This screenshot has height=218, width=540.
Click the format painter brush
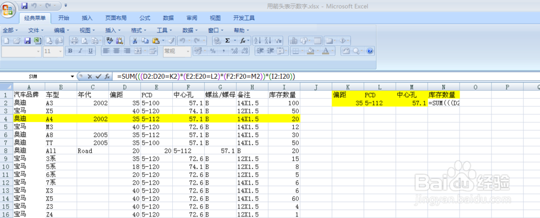171,40
